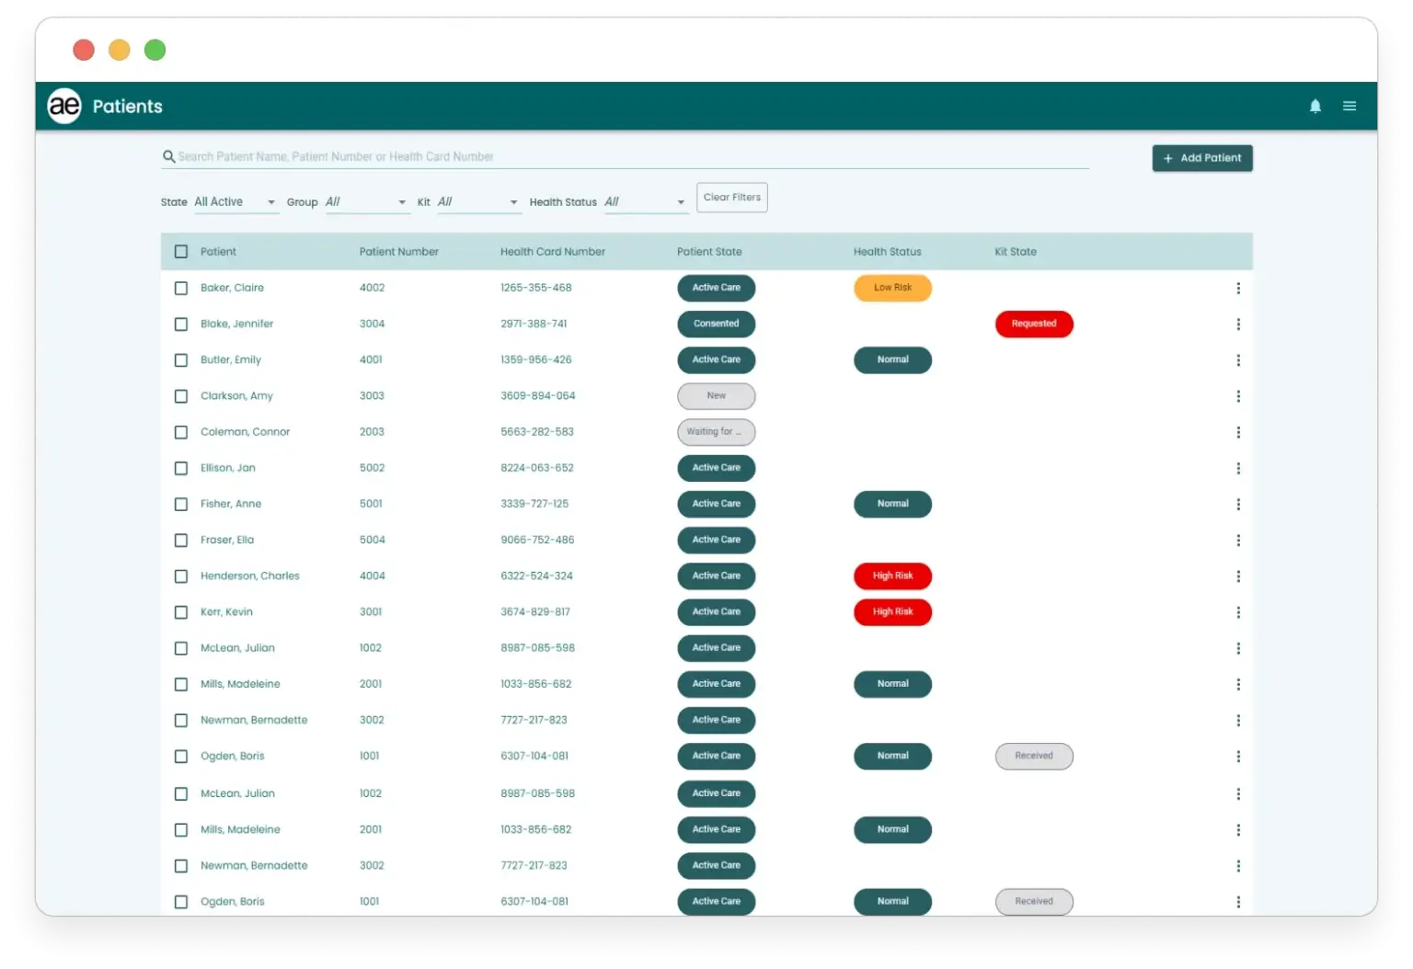The height and width of the screenshot is (969, 1413).
Task: Open the hamburger menu in the header
Action: click(x=1350, y=105)
